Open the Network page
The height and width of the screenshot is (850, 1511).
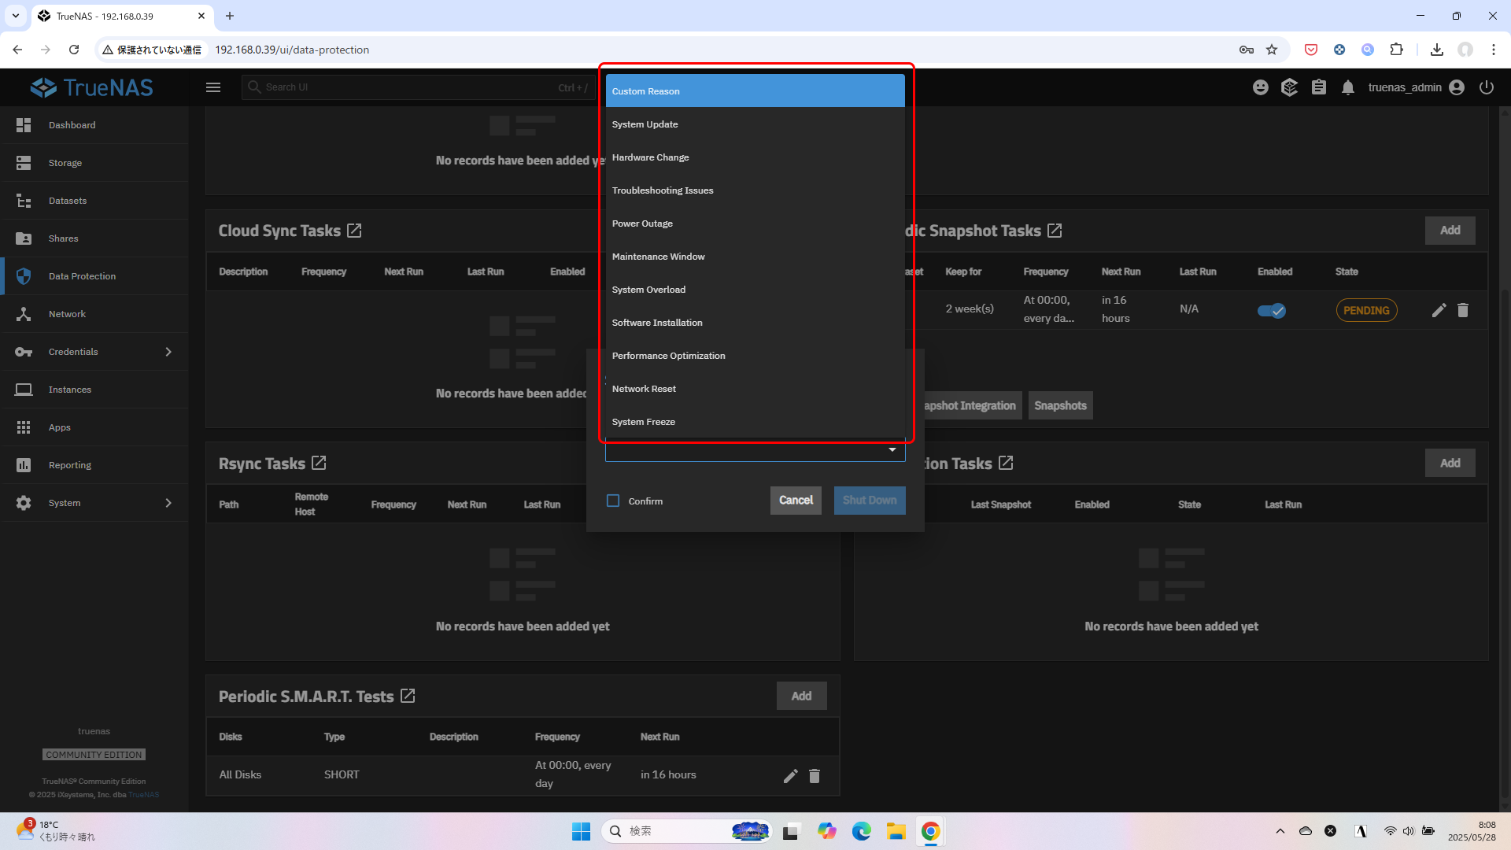click(94, 314)
